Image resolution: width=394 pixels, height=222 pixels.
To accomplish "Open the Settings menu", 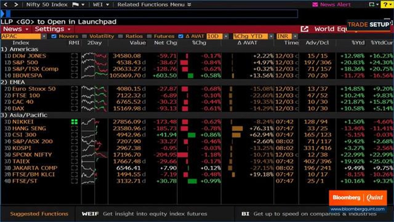I will point(52,29).
